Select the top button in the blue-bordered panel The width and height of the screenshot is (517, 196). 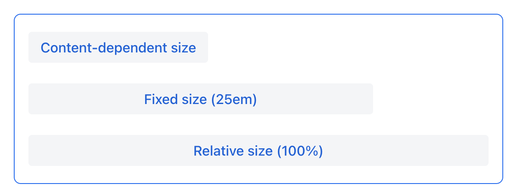coord(118,47)
